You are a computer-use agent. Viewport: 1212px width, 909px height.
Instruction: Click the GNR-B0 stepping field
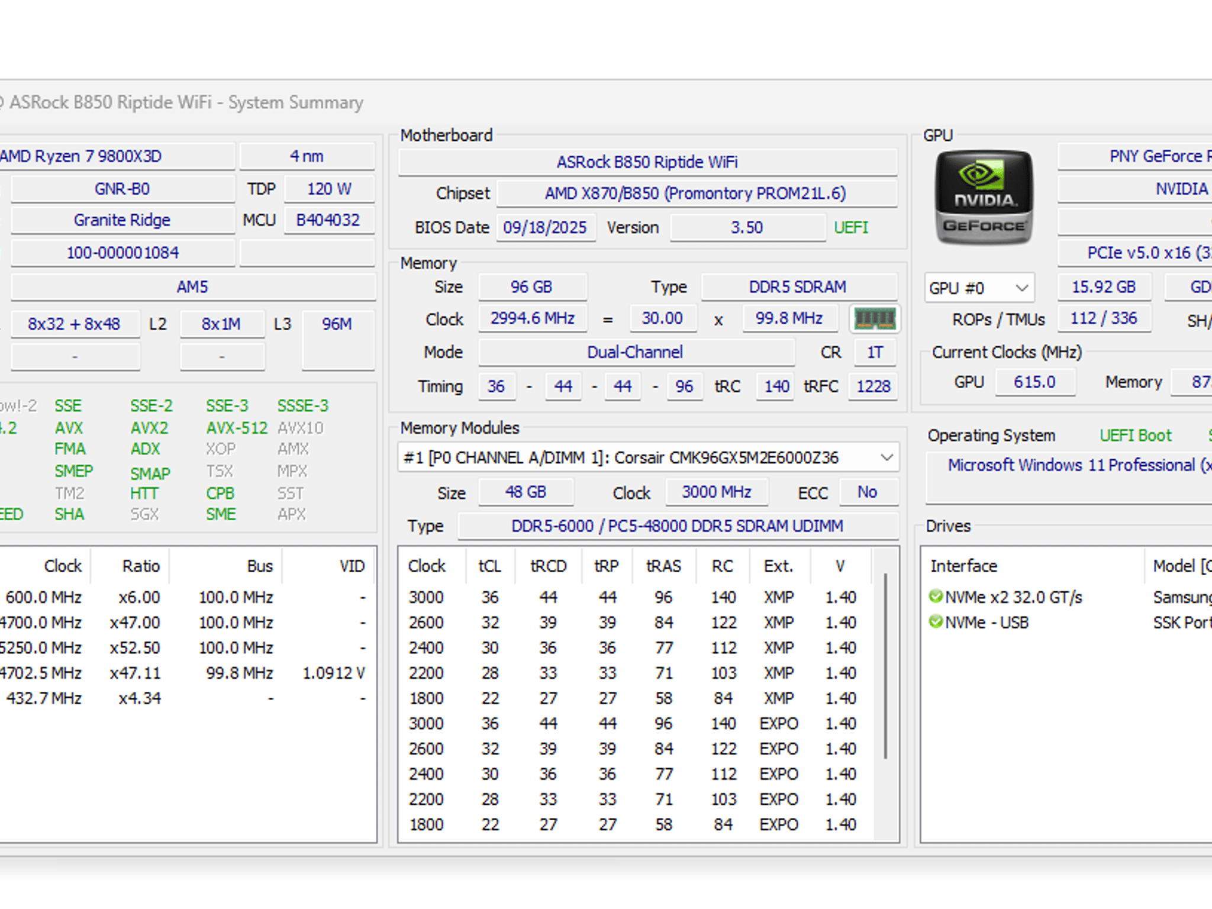123,189
